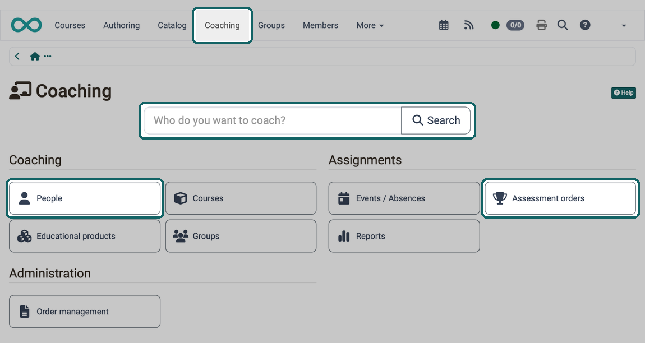Open the calendar icon in top bar
This screenshot has width=645, height=343.
pos(444,25)
